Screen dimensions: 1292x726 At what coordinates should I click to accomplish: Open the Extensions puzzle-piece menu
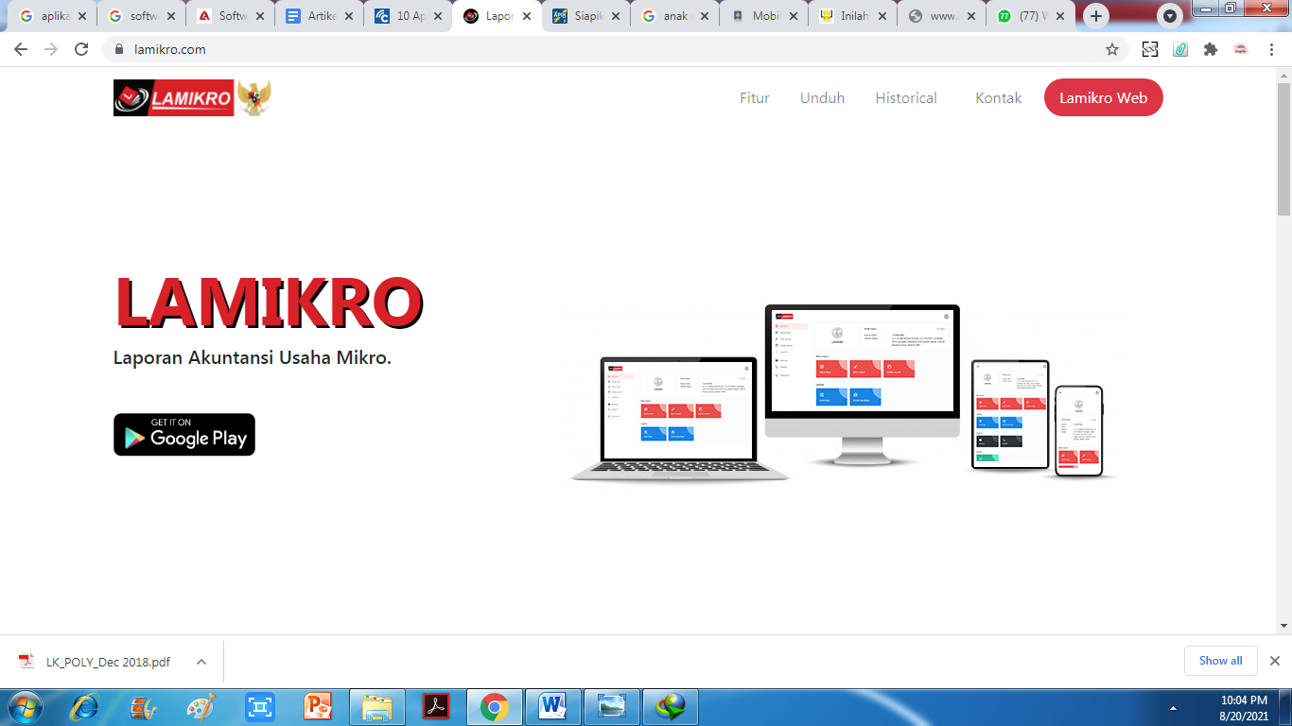pos(1211,49)
